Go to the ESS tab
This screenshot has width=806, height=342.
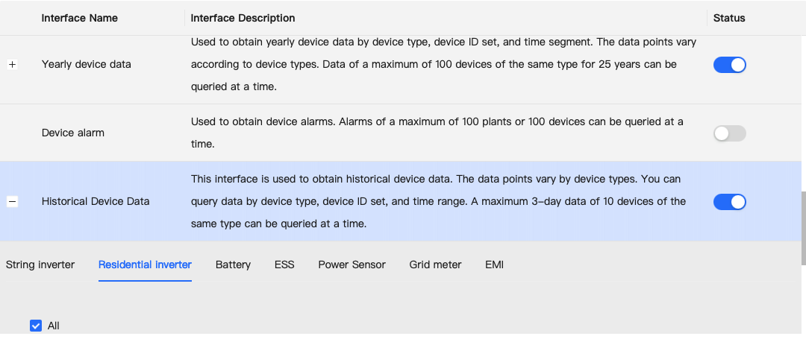point(284,265)
